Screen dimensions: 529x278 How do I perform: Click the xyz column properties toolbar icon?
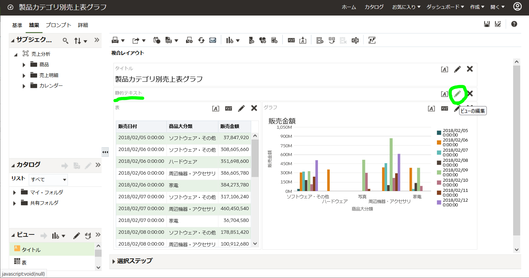291,40
